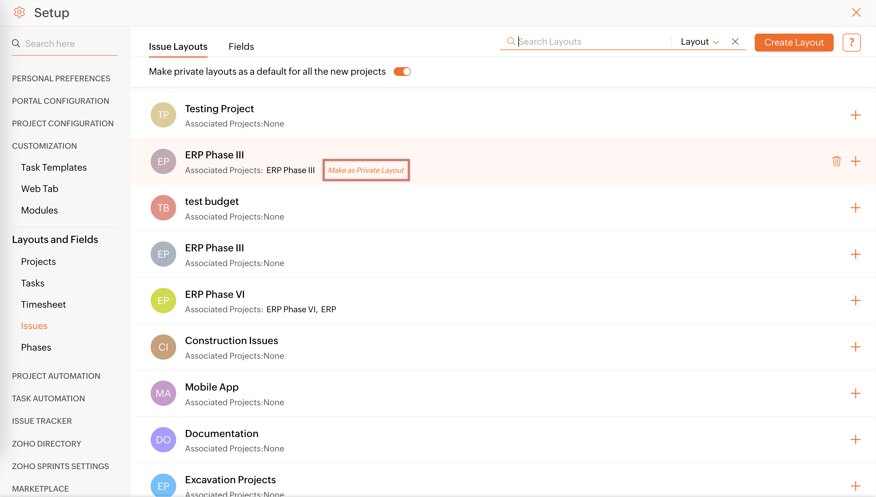Click the delete trash icon for ERP Phase III
Image resolution: width=876 pixels, height=497 pixels.
[836, 161]
